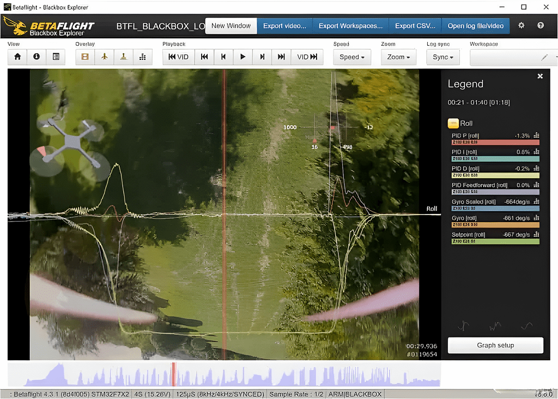Click Export video button
The width and height of the screenshot is (558, 399).
click(x=284, y=26)
